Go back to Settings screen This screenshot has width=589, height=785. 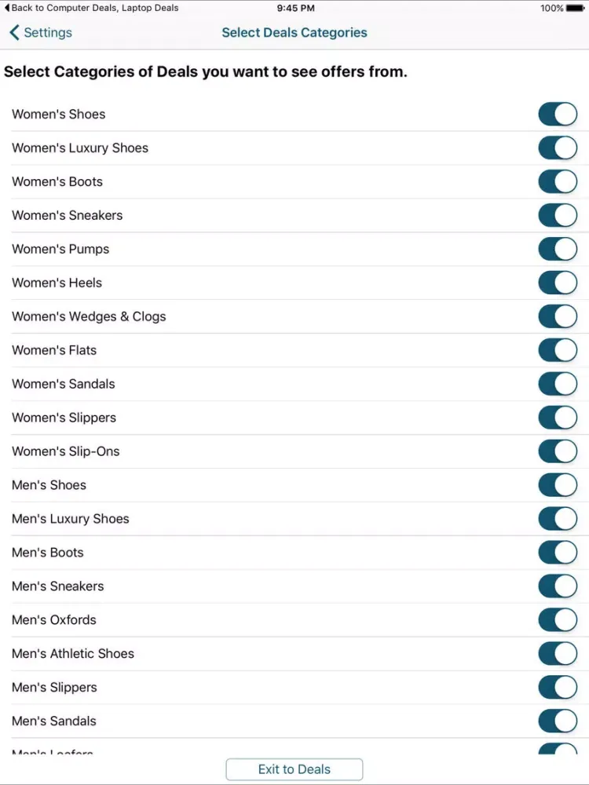point(40,33)
